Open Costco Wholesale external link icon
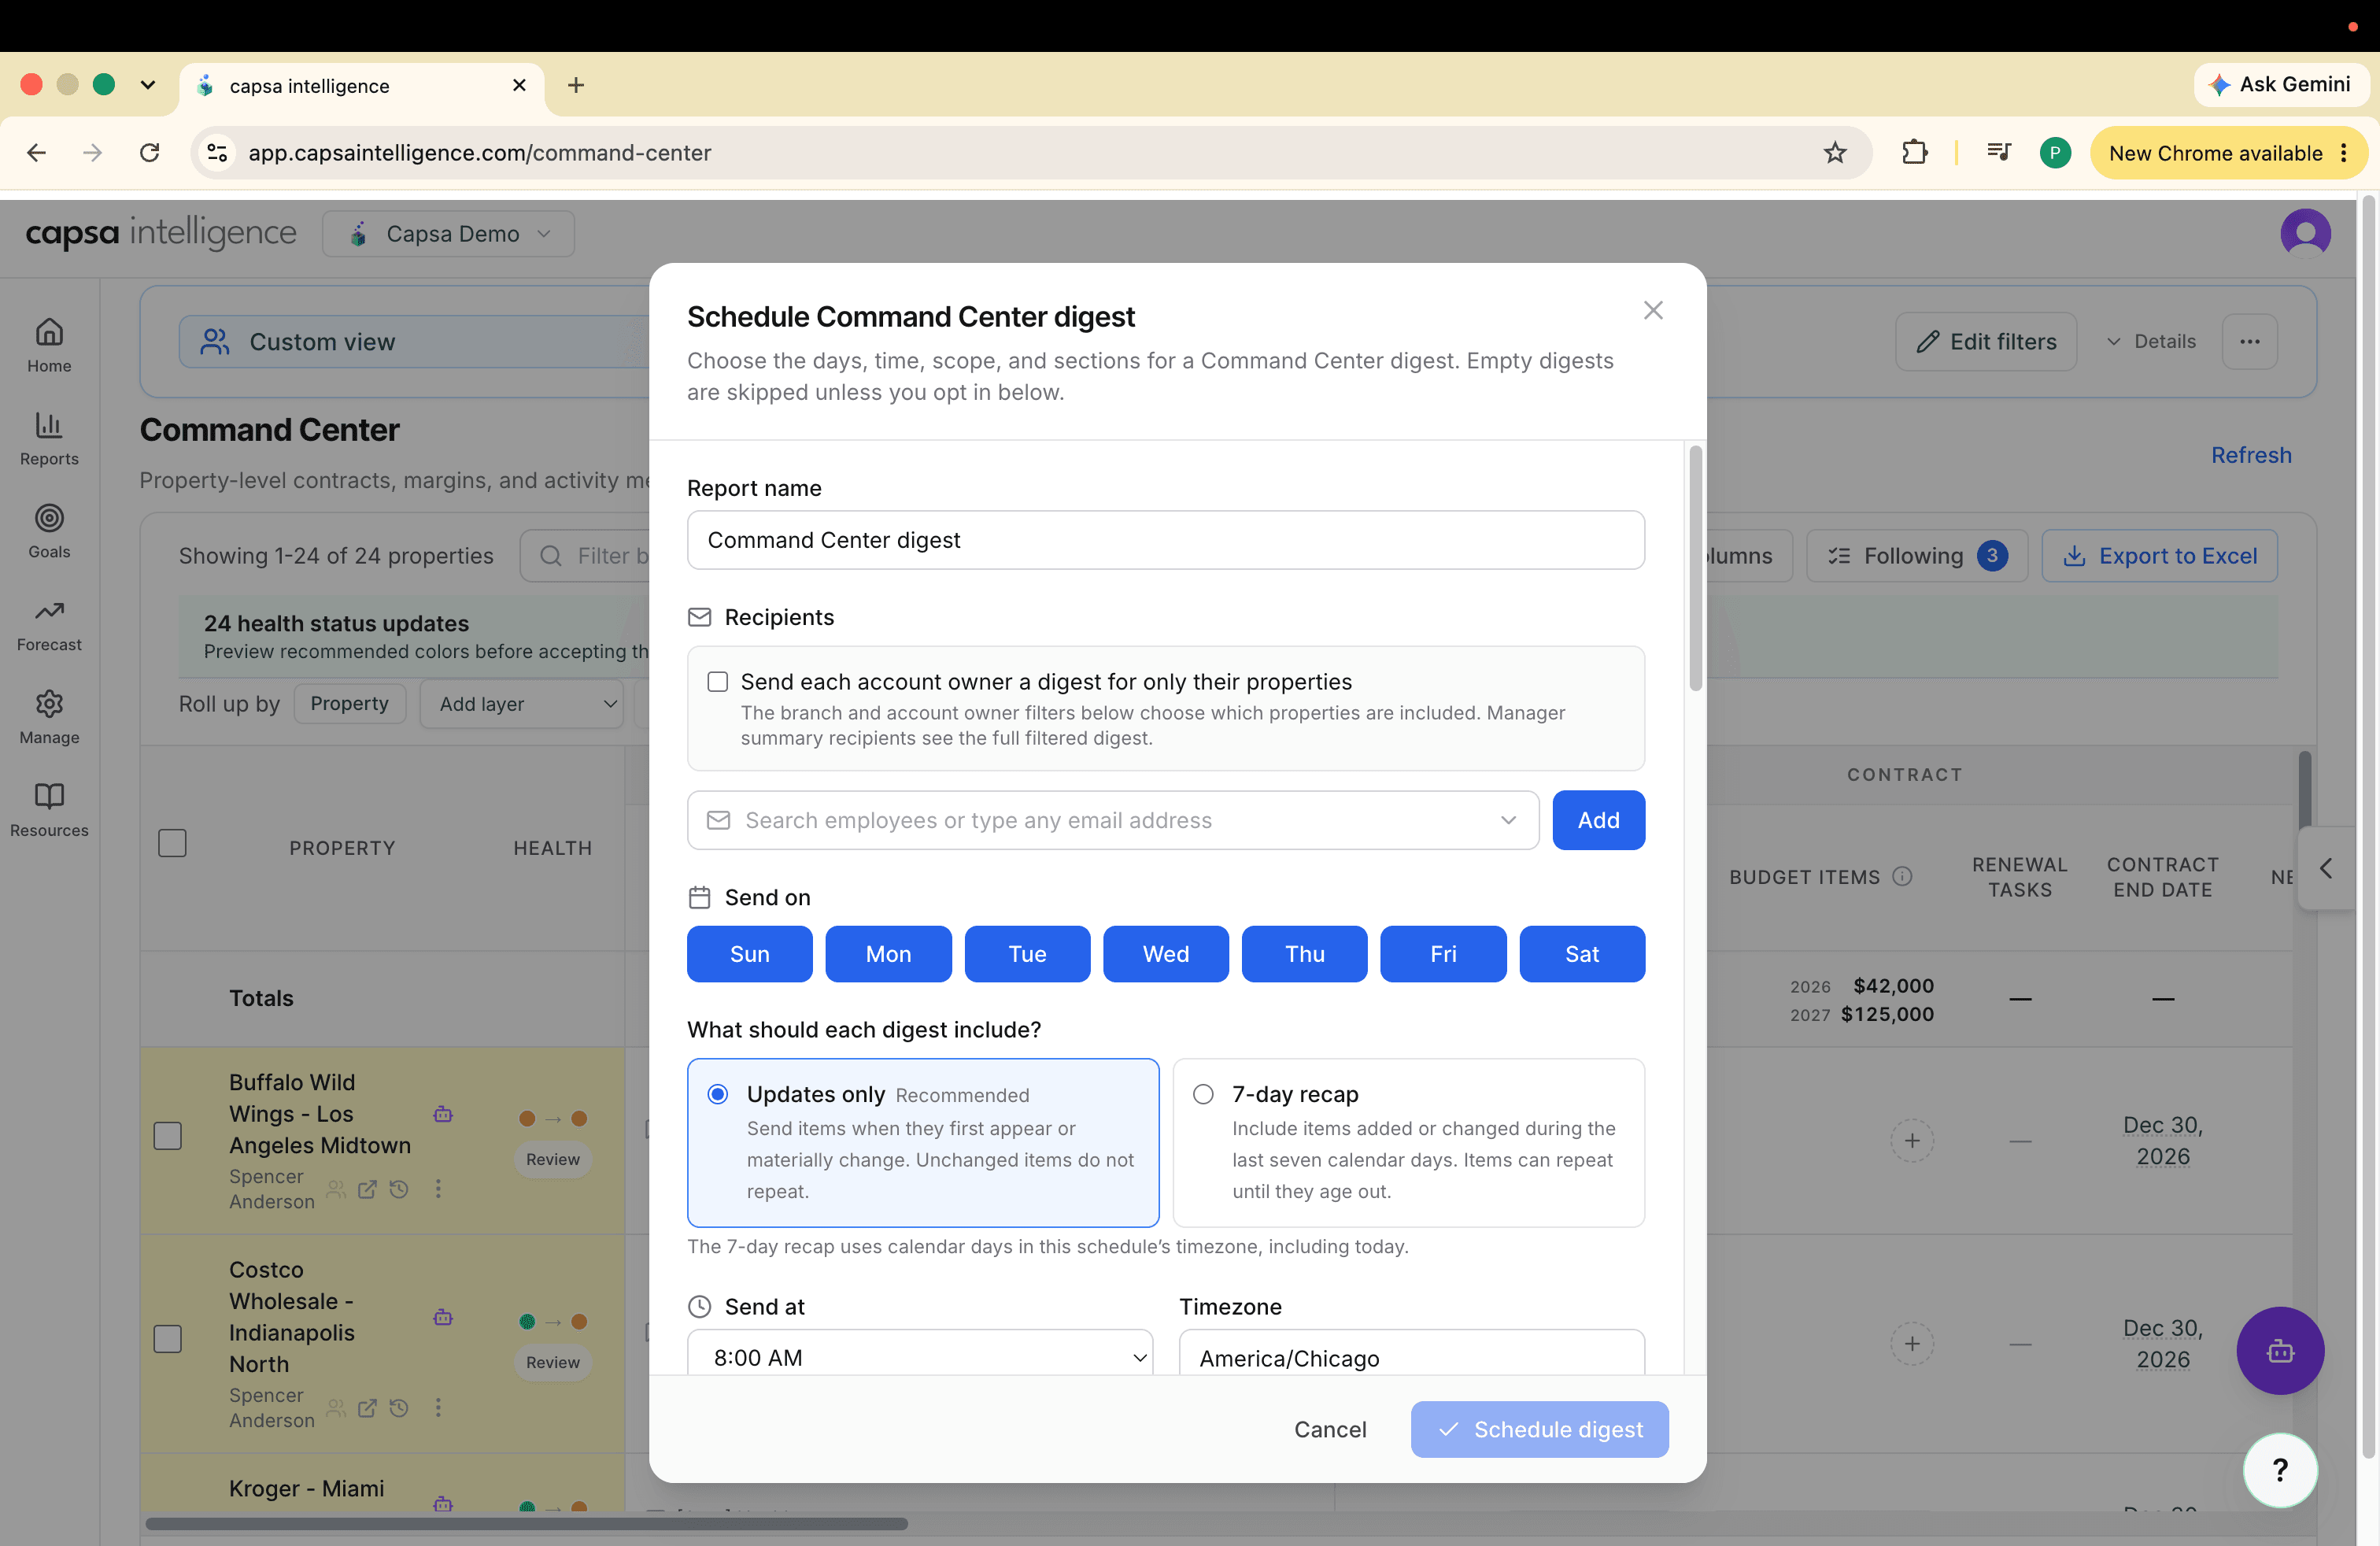Screen dimensions: 2380x1546 367,1408
